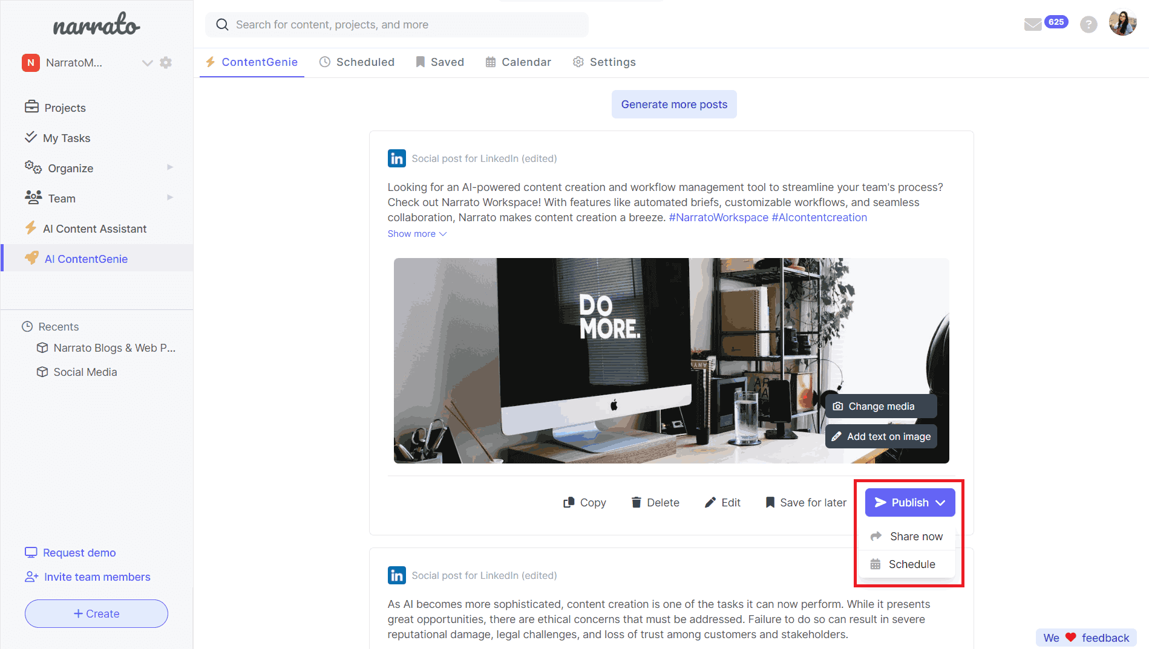Open Social Media recent project
The height and width of the screenshot is (649, 1149).
77,372
